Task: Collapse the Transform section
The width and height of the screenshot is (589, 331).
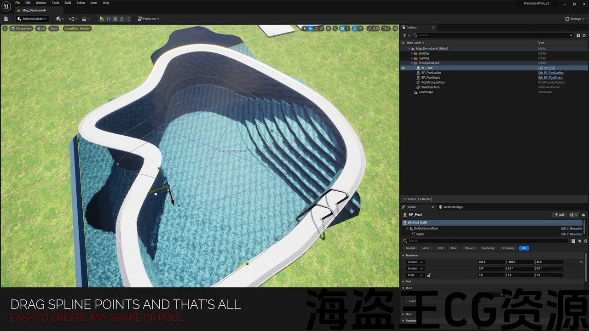Action: pyautogui.click(x=404, y=255)
